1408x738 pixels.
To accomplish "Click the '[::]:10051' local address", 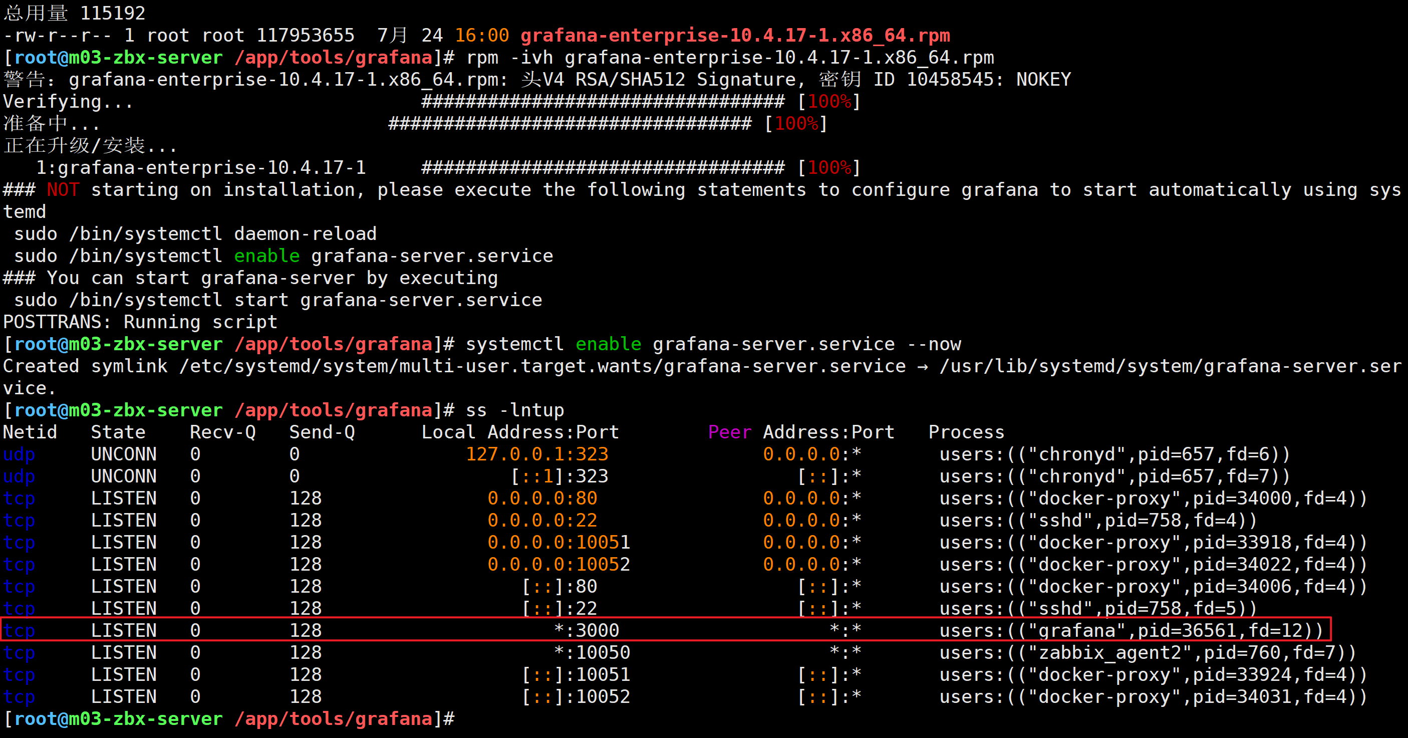I will click(575, 674).
